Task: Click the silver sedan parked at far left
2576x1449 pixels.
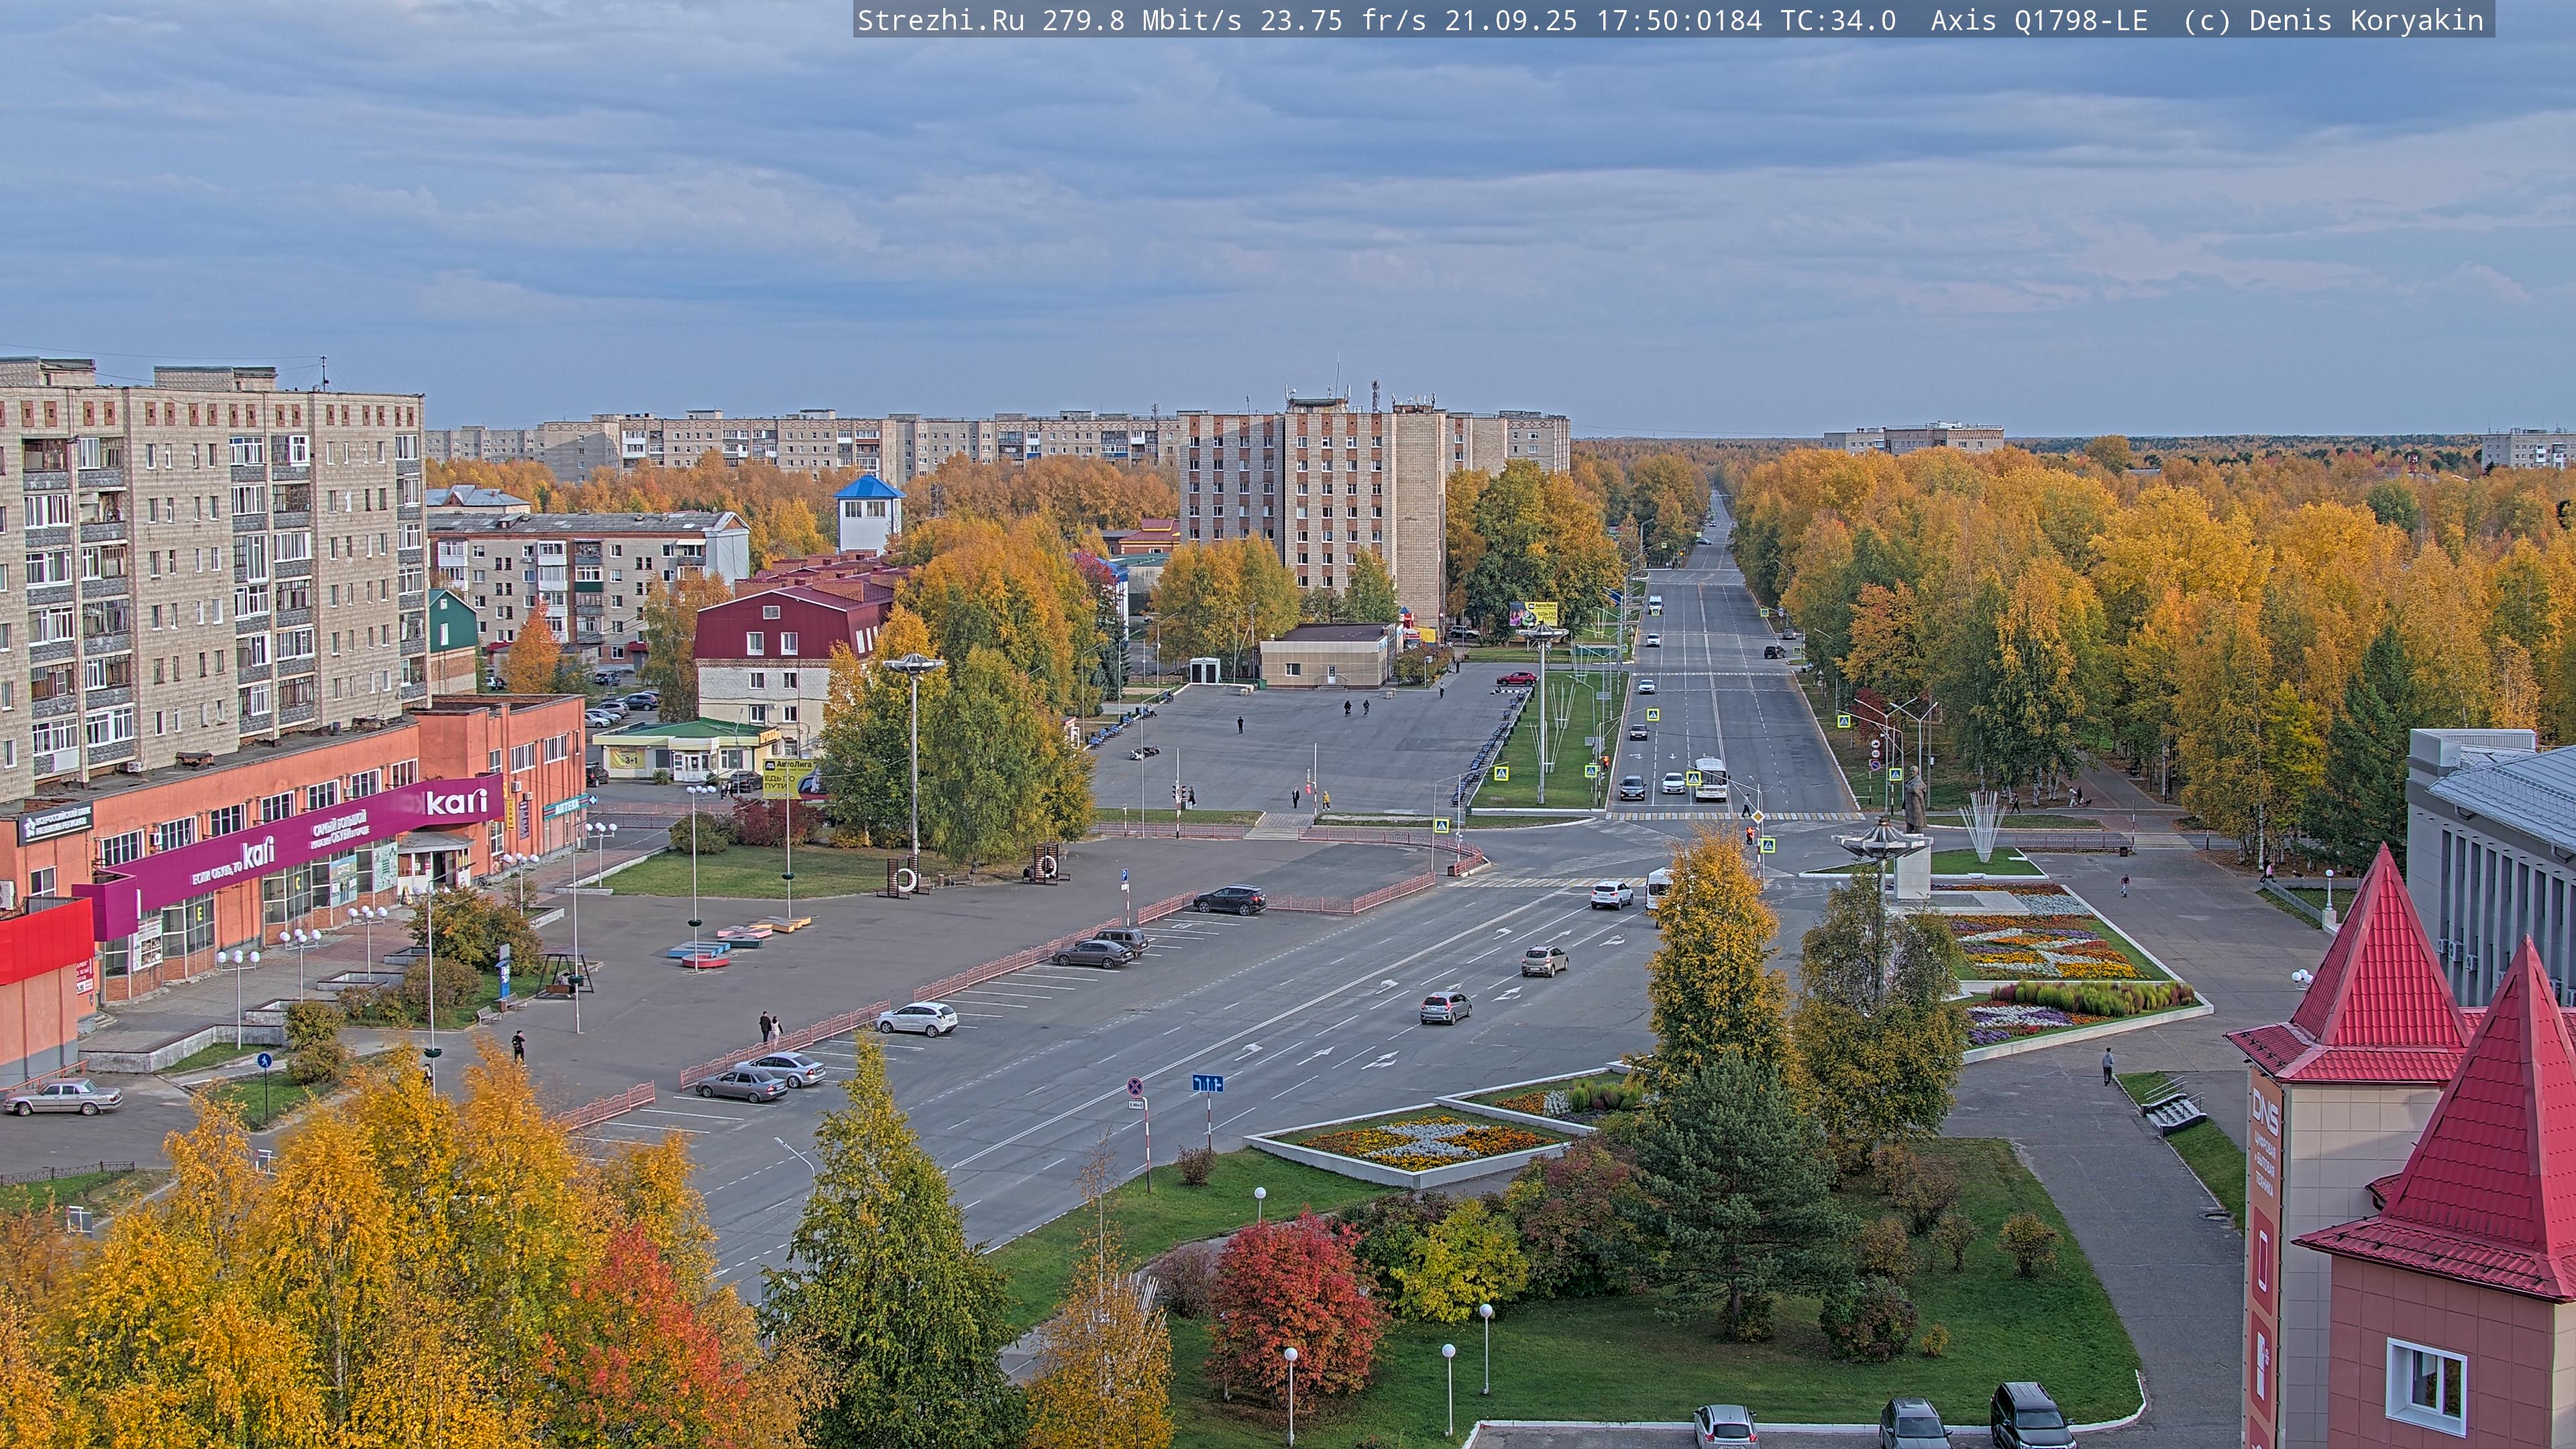Action: (x=62, y=1097)
